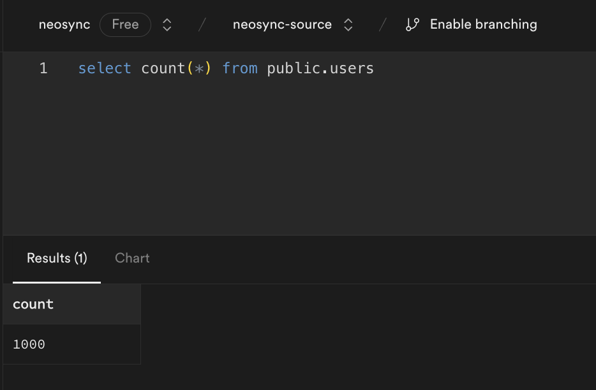Click the 'from' keyword in the query

pyautogui.click(x=240, y=68)
